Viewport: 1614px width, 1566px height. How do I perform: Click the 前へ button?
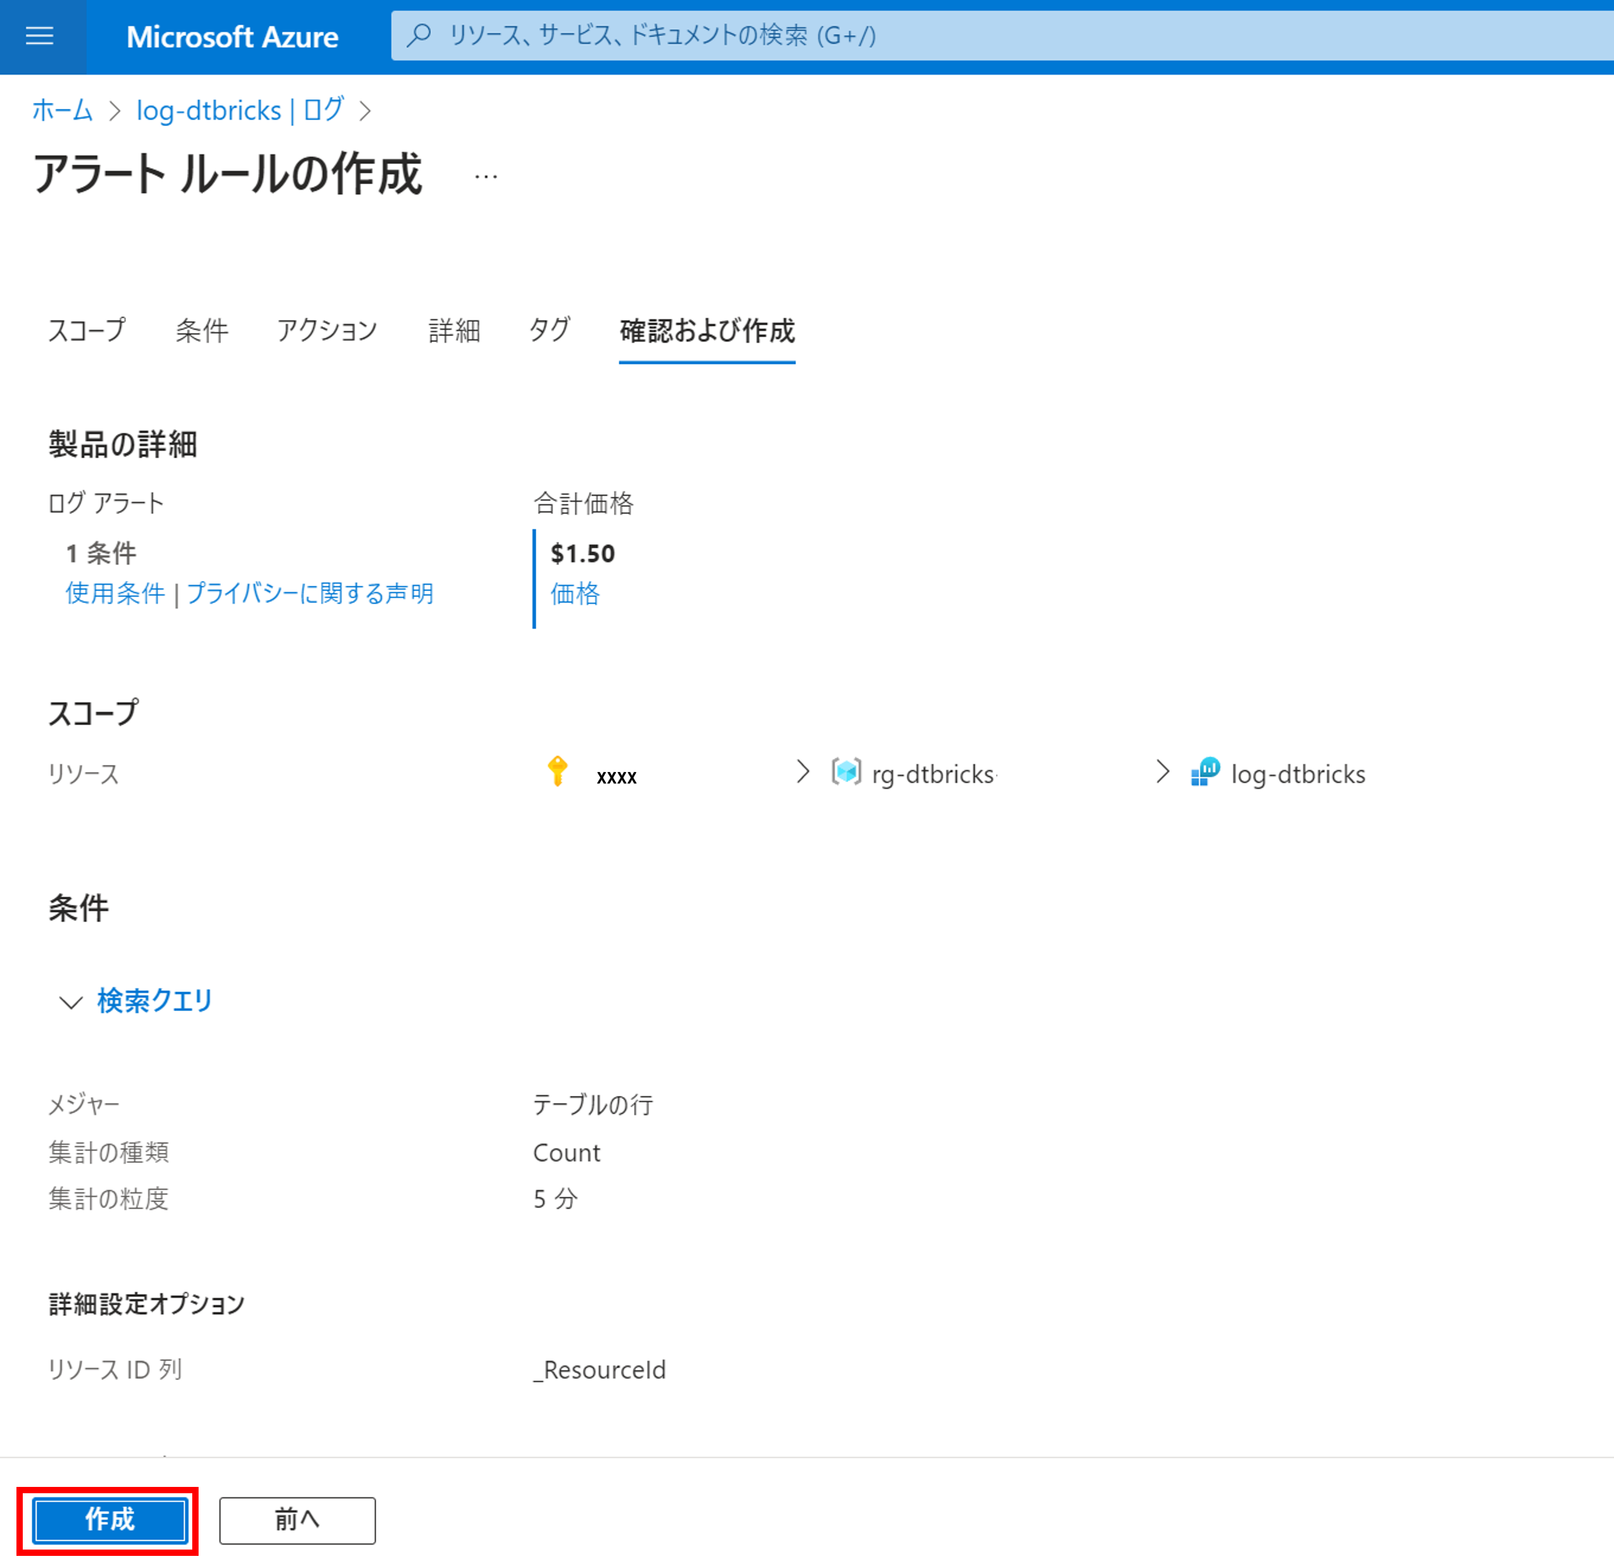point(297,1520)
